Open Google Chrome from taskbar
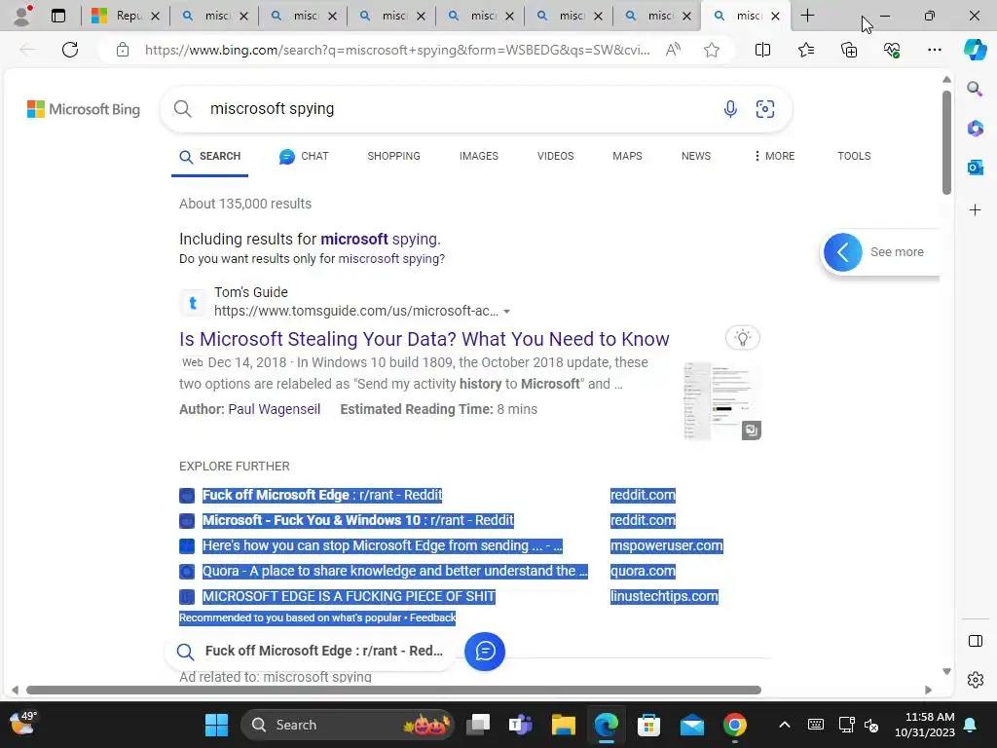Image resolution: width=997 pixels, height=748 pixels. tap(734, 725)
